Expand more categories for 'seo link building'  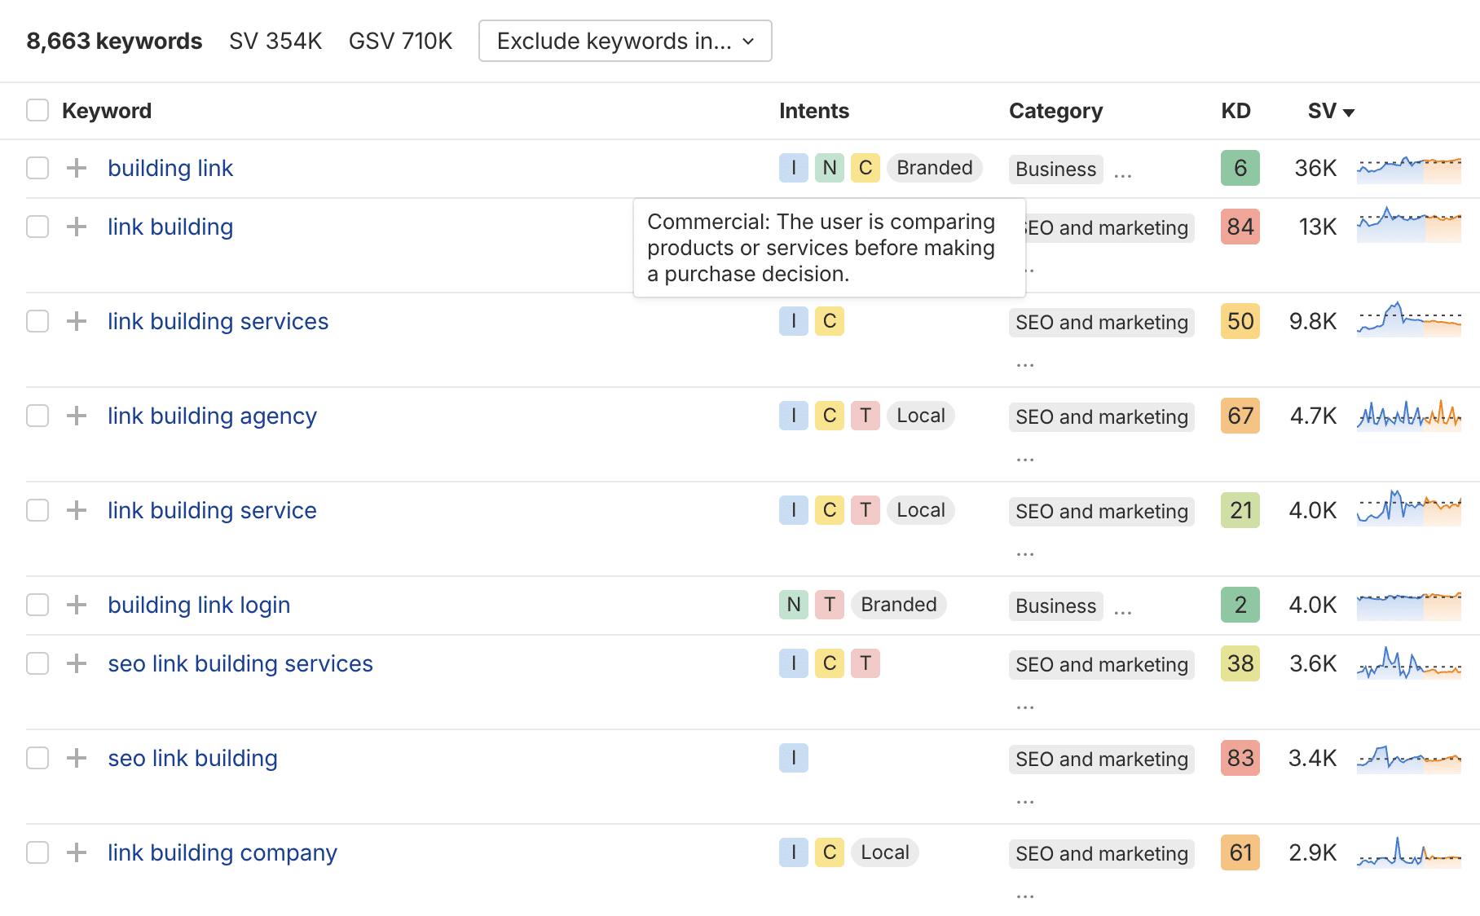click(x=1025, y=801)
